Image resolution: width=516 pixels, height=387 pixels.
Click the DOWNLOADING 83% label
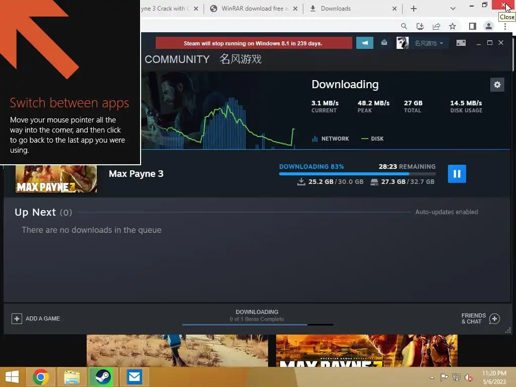point(311,166)
